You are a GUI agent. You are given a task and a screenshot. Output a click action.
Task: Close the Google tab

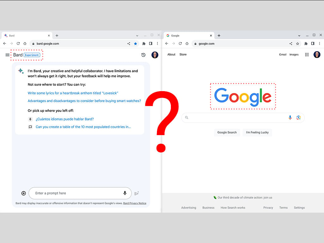pos(211,35)
